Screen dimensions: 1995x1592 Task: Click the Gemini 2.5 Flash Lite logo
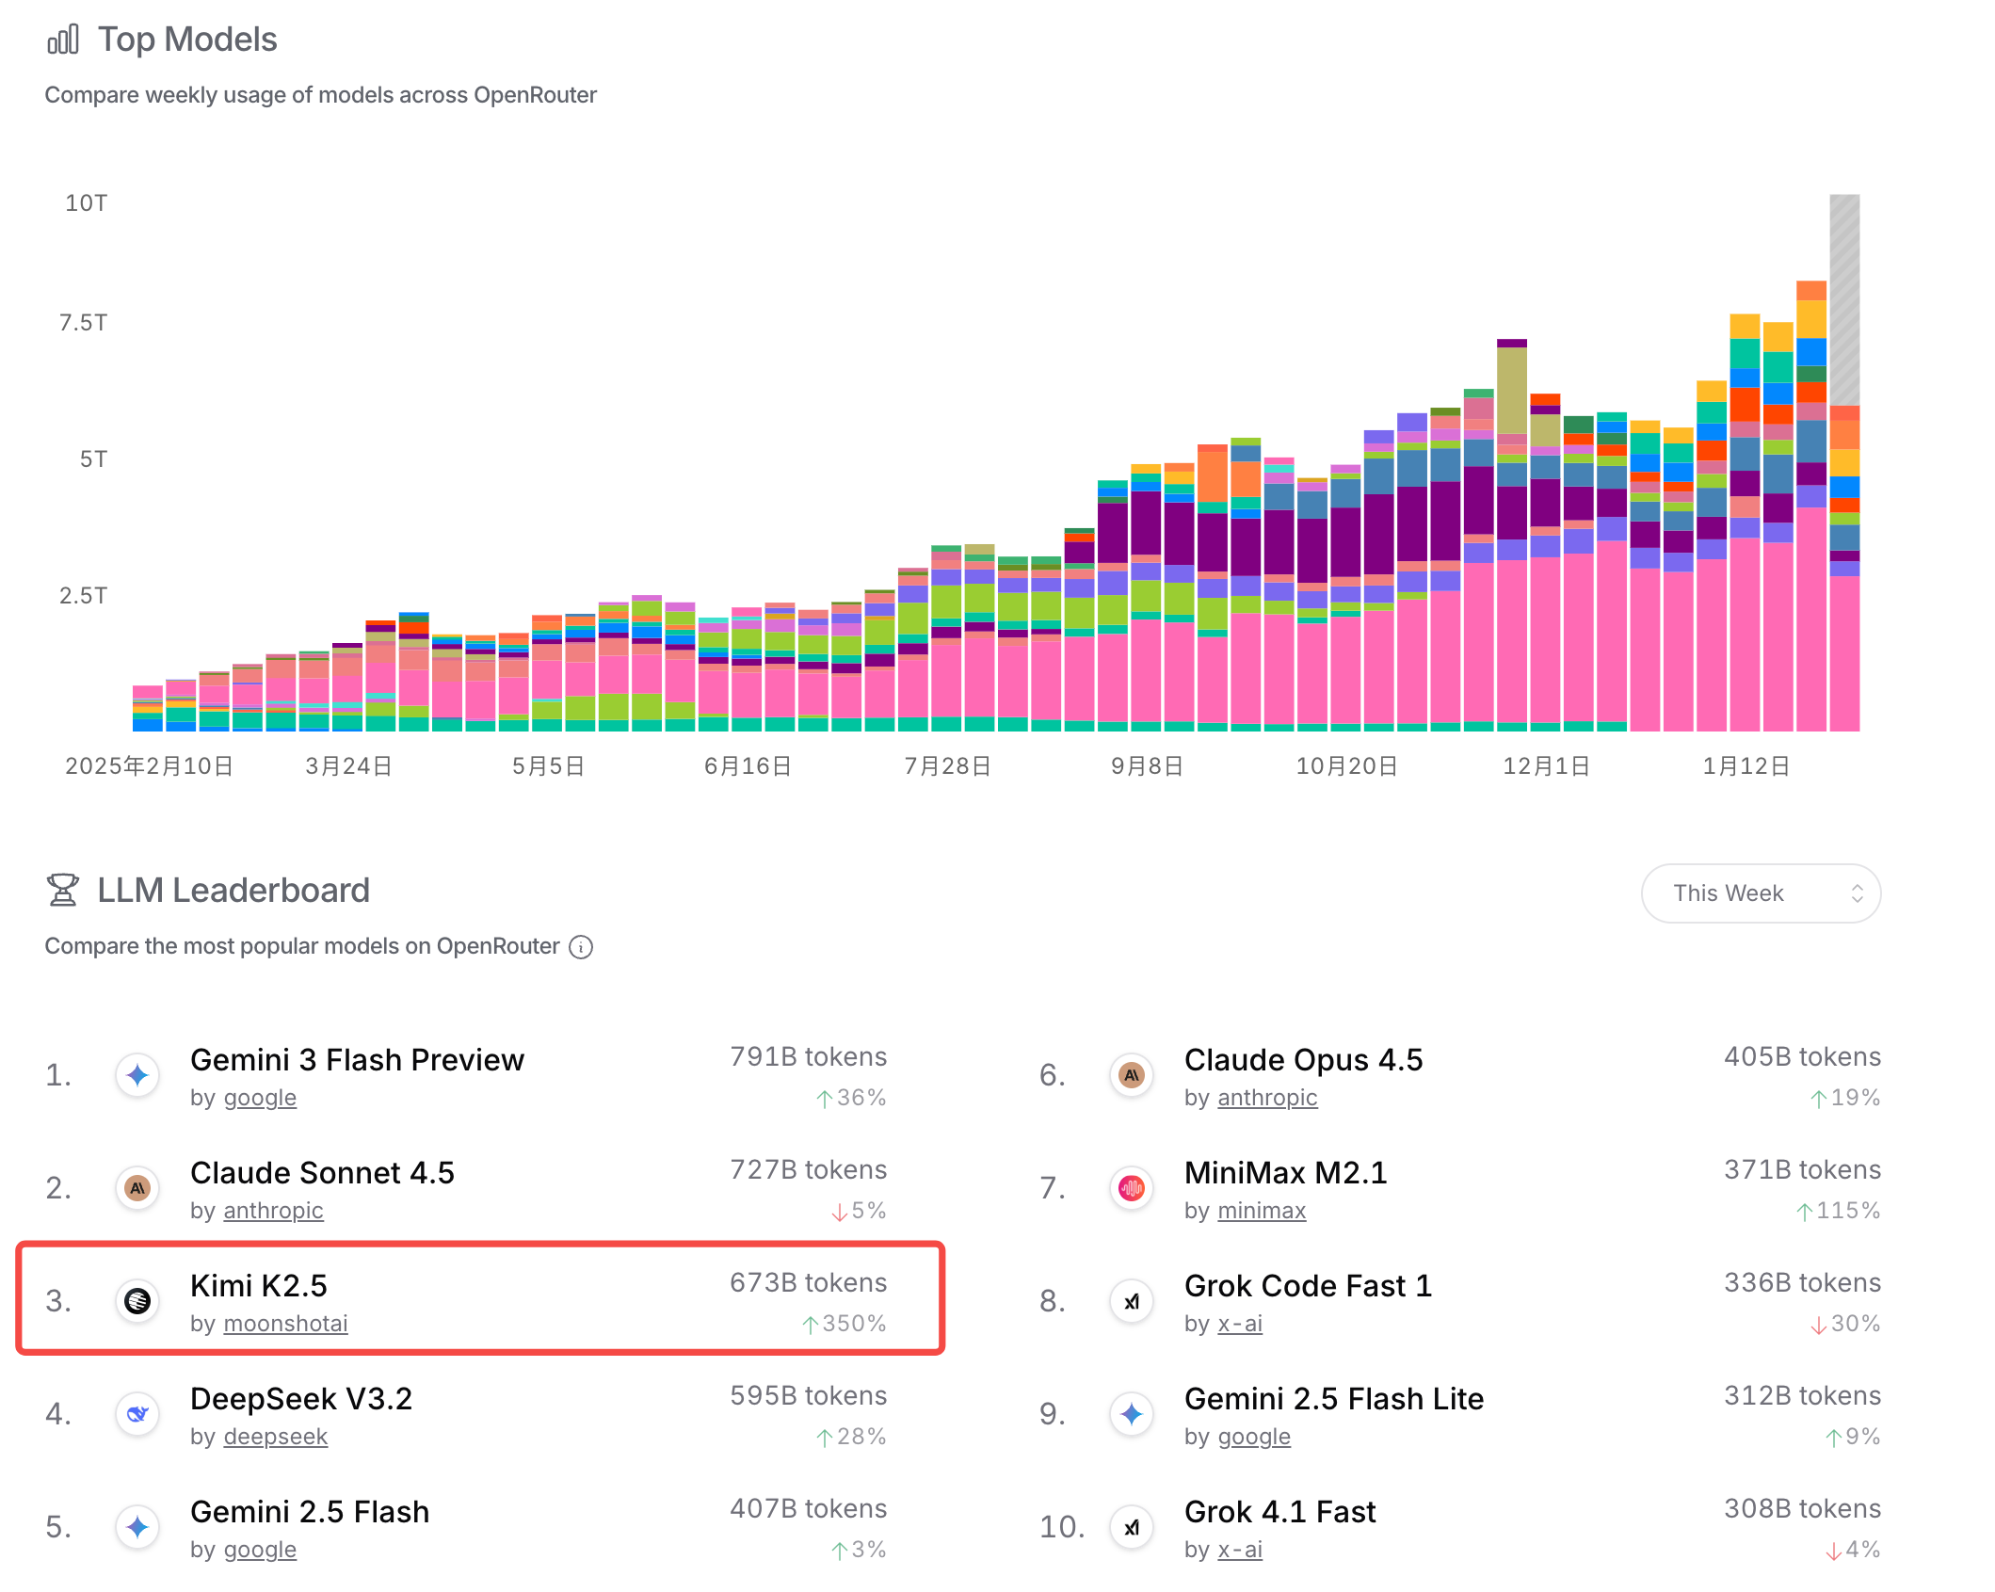point(1132,1414)
